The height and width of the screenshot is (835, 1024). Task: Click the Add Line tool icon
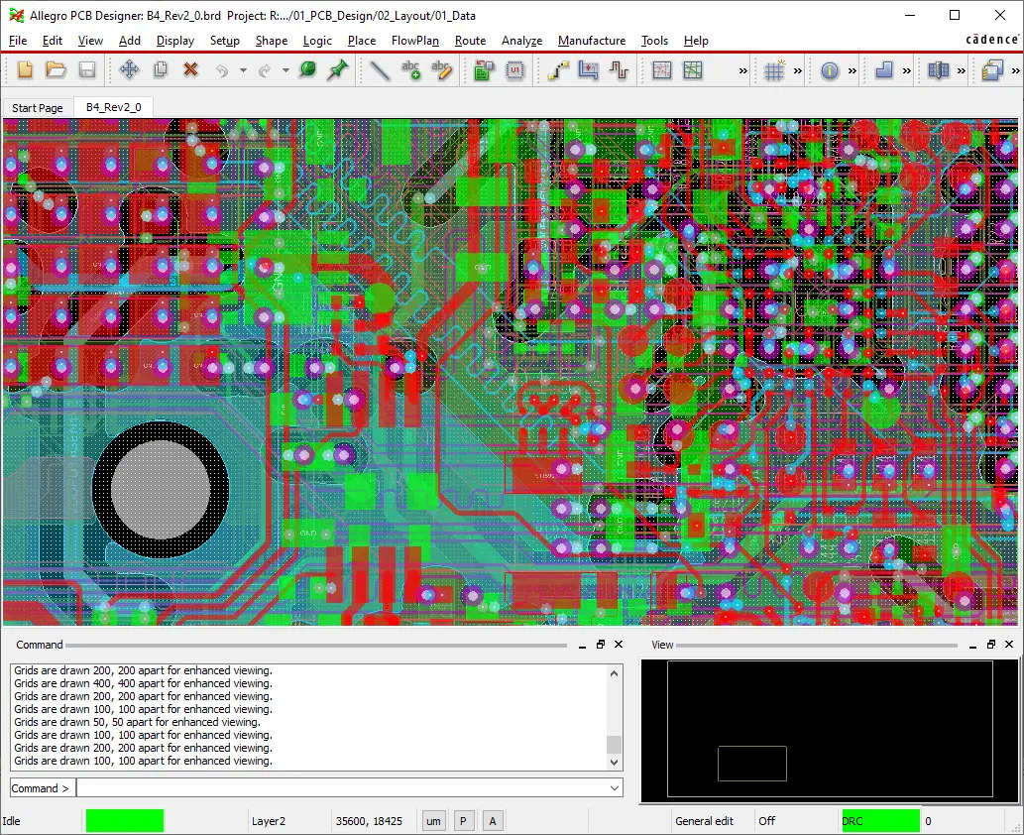pyautogui.click(x=379, y=70)
